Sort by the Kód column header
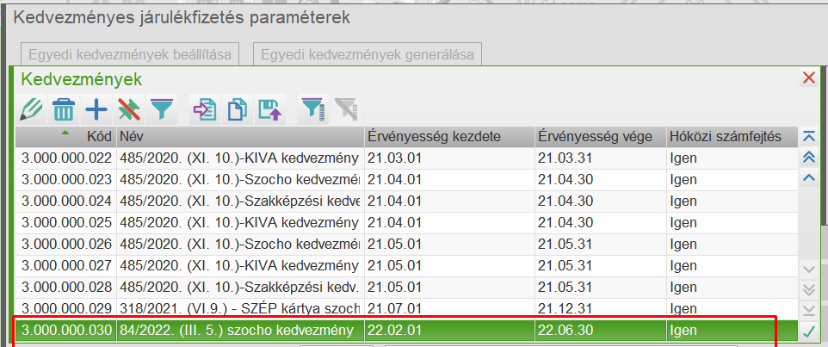The width and height of the screenshot is (828, 347). pyautogui.click(x=65, y=137)
